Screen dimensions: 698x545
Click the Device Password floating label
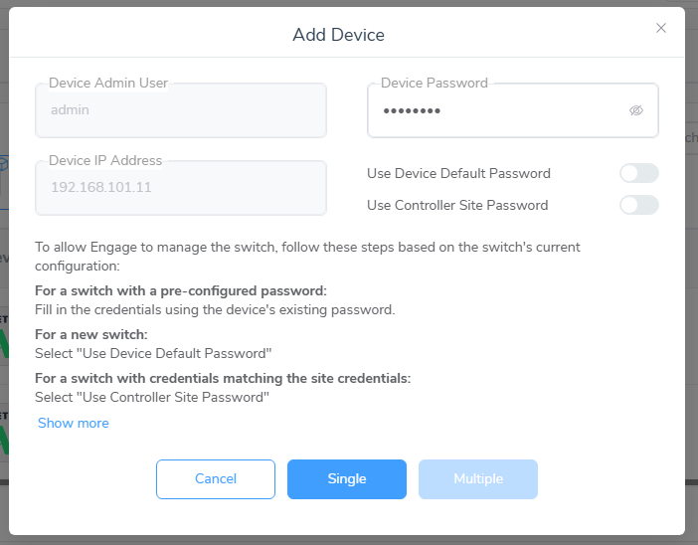435,83
